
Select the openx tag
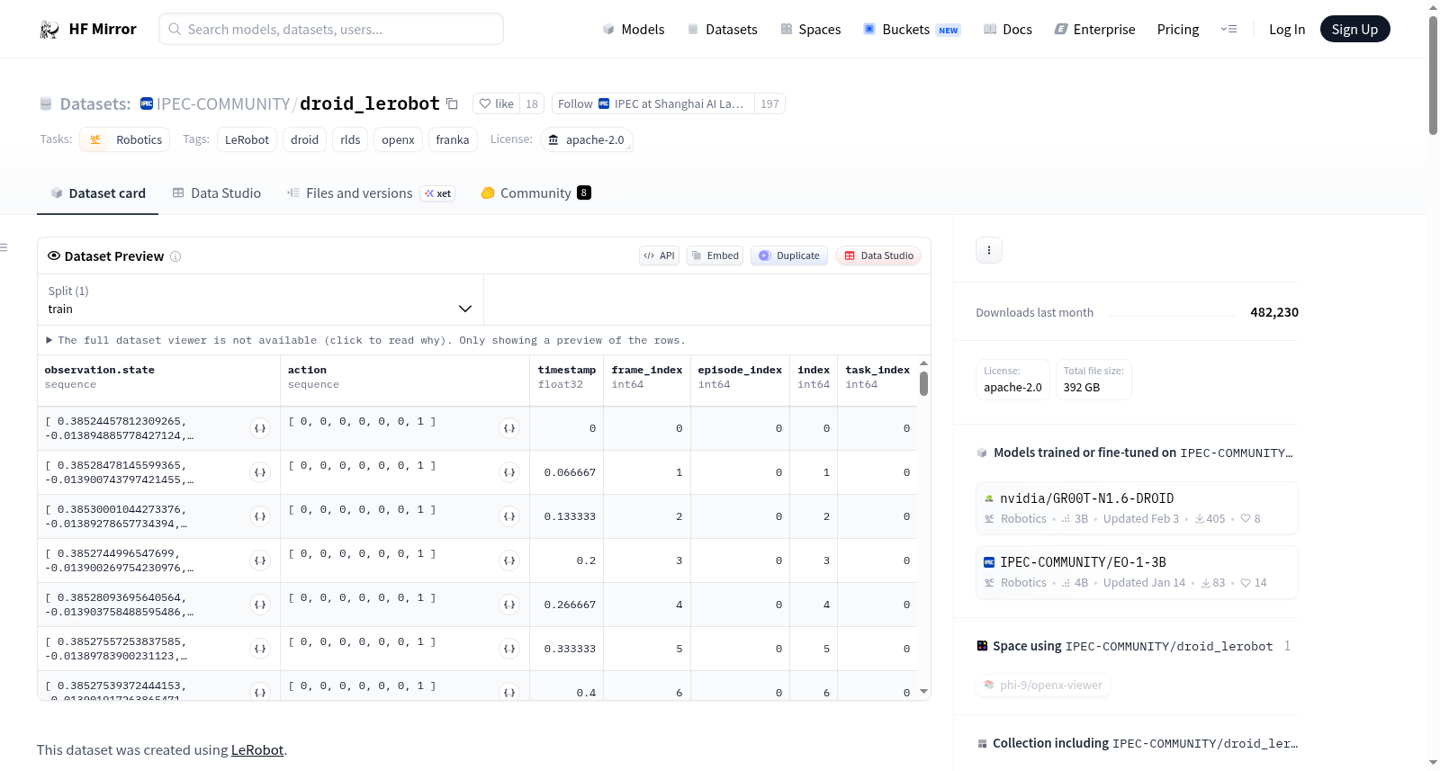pos(398,140)
